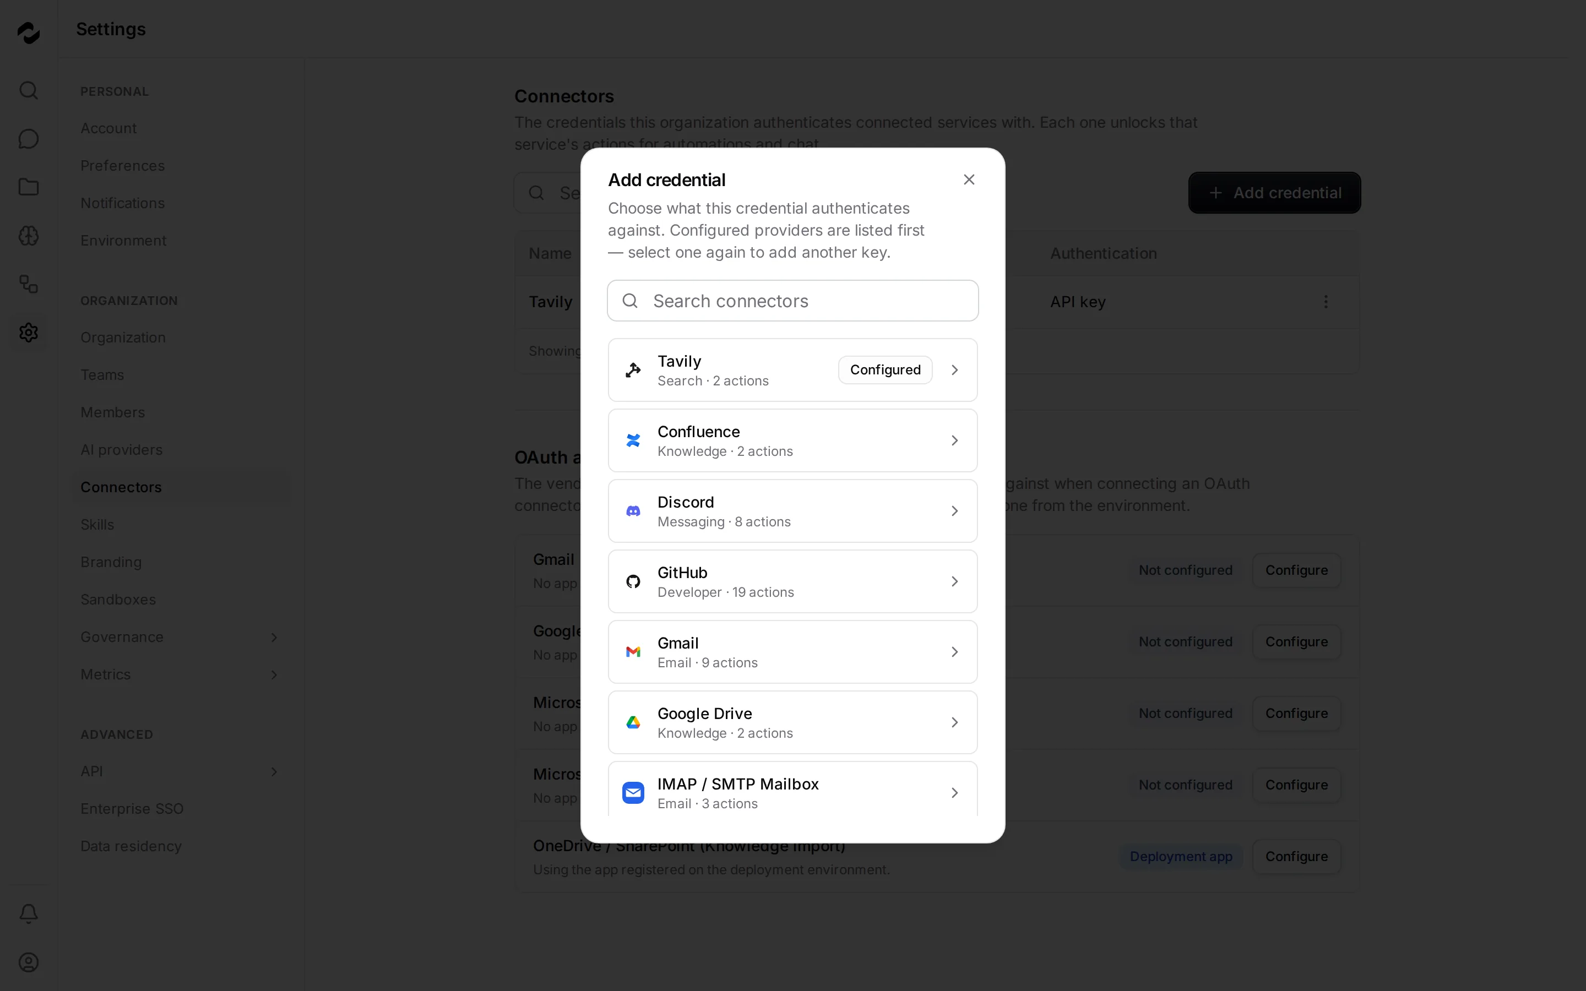
Task: Open the brain icon in the left rail
Action: 28,235
